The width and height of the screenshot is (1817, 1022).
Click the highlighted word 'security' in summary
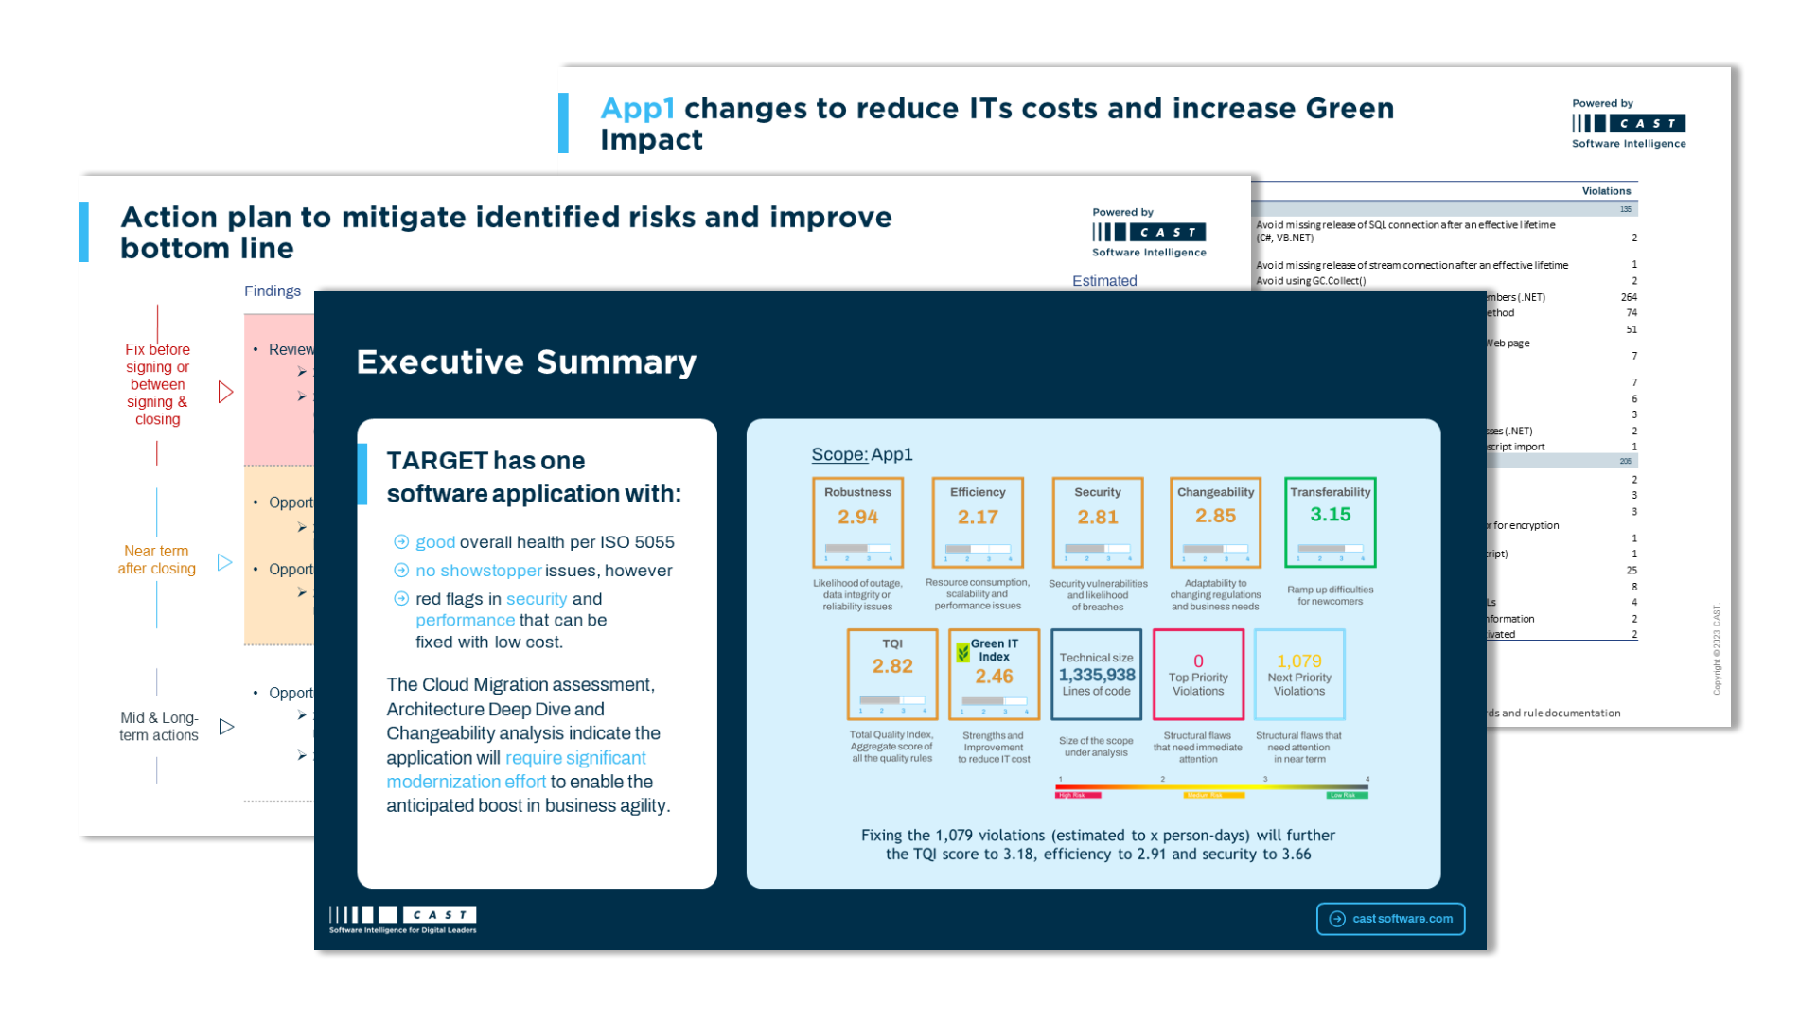537,599
